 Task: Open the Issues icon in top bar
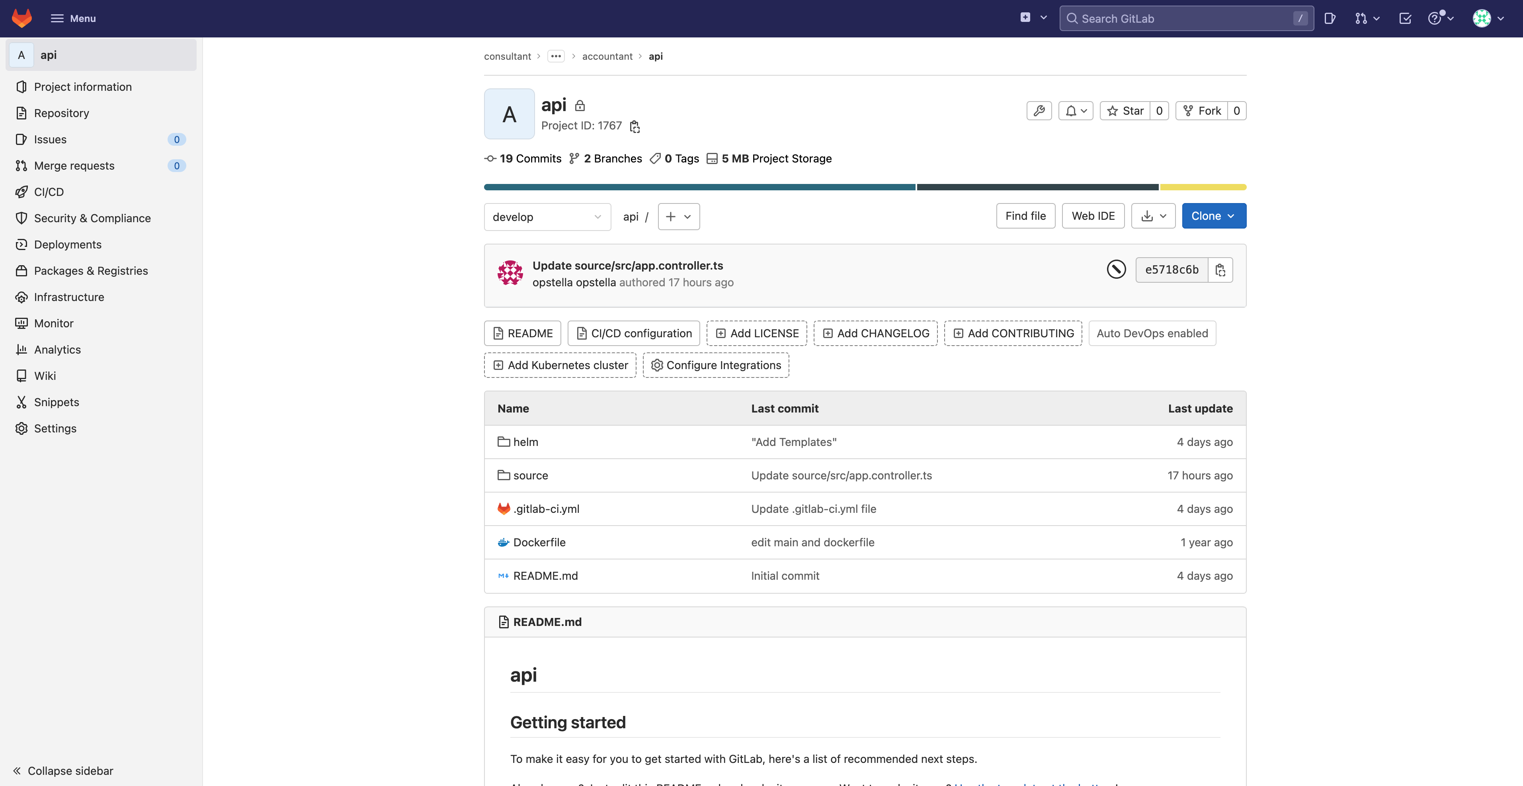click(1330, 18)
